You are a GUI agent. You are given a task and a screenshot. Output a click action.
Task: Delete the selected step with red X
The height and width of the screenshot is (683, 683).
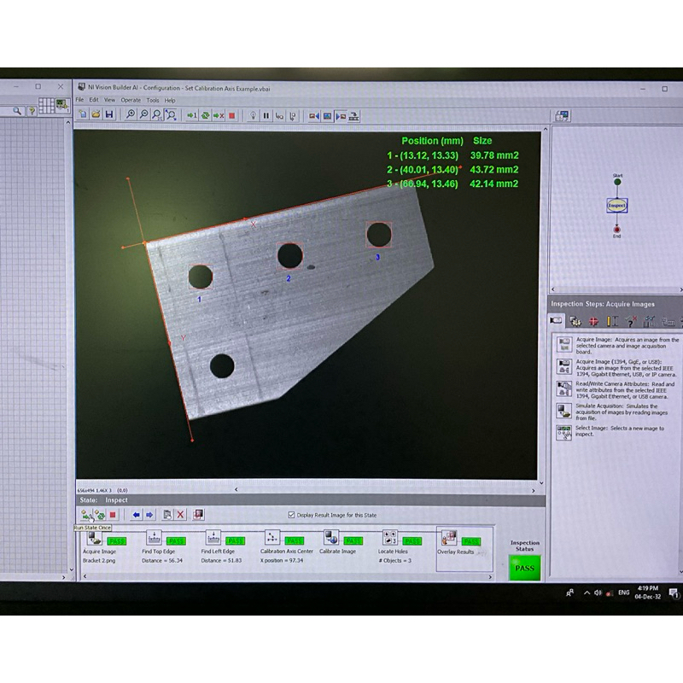pos(181,515)
